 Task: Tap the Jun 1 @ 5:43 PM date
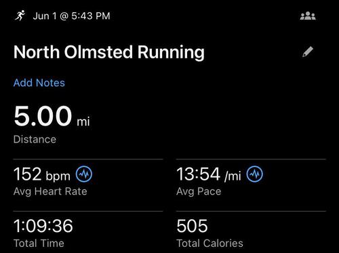pyautogui.click(x=71, y=16)
